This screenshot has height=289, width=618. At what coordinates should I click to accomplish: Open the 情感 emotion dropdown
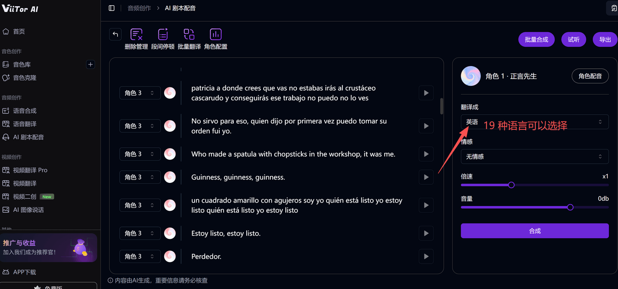pyautogui.click(x=534, y=156)
